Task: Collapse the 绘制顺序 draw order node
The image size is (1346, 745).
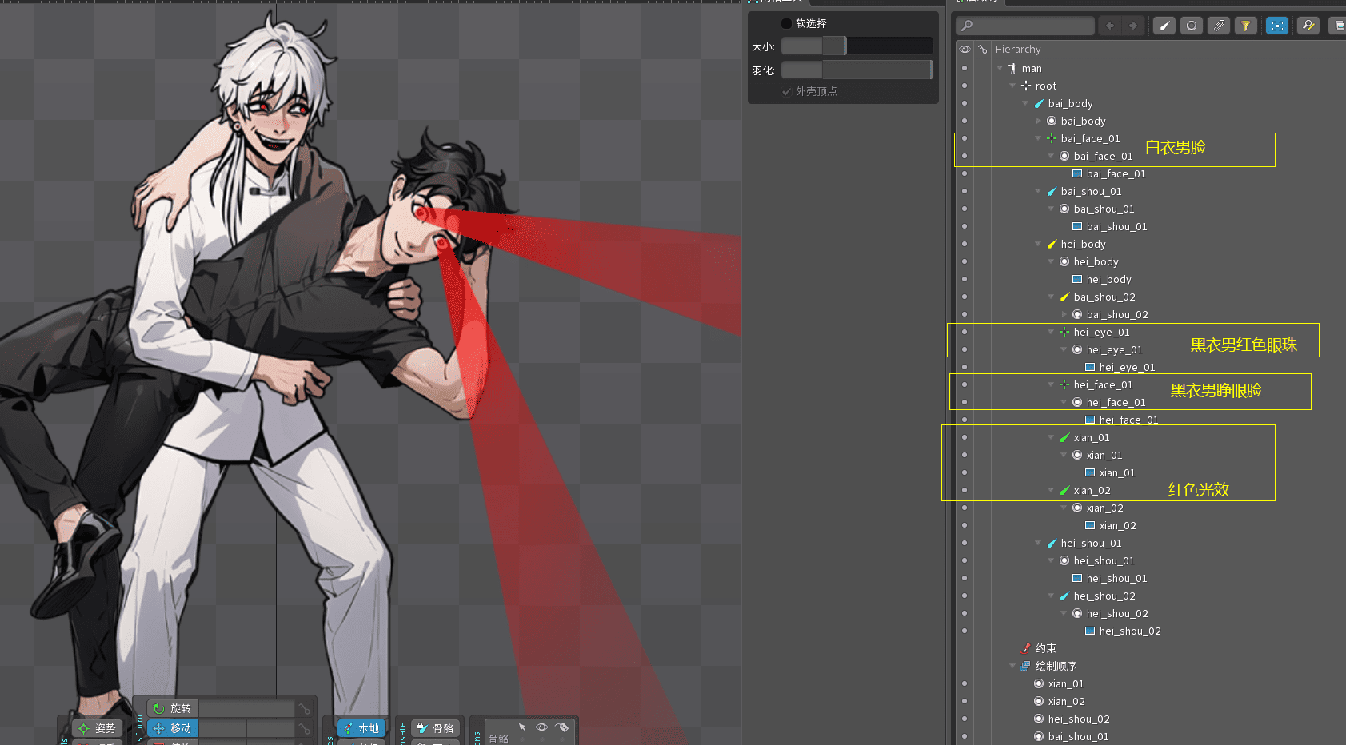Action: [1012, 666]
